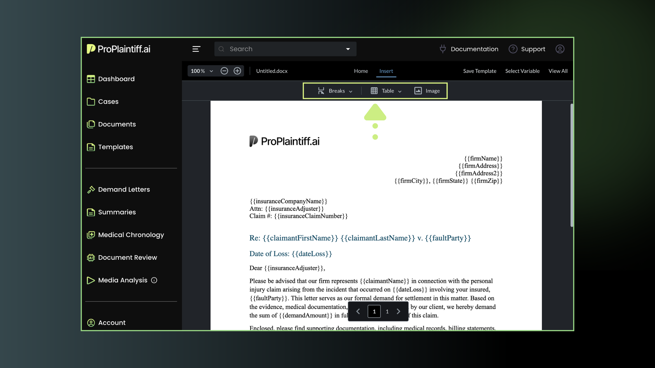Select the Insert tab
The height and width of the screenshot is (368, 655).
[386, 71]
